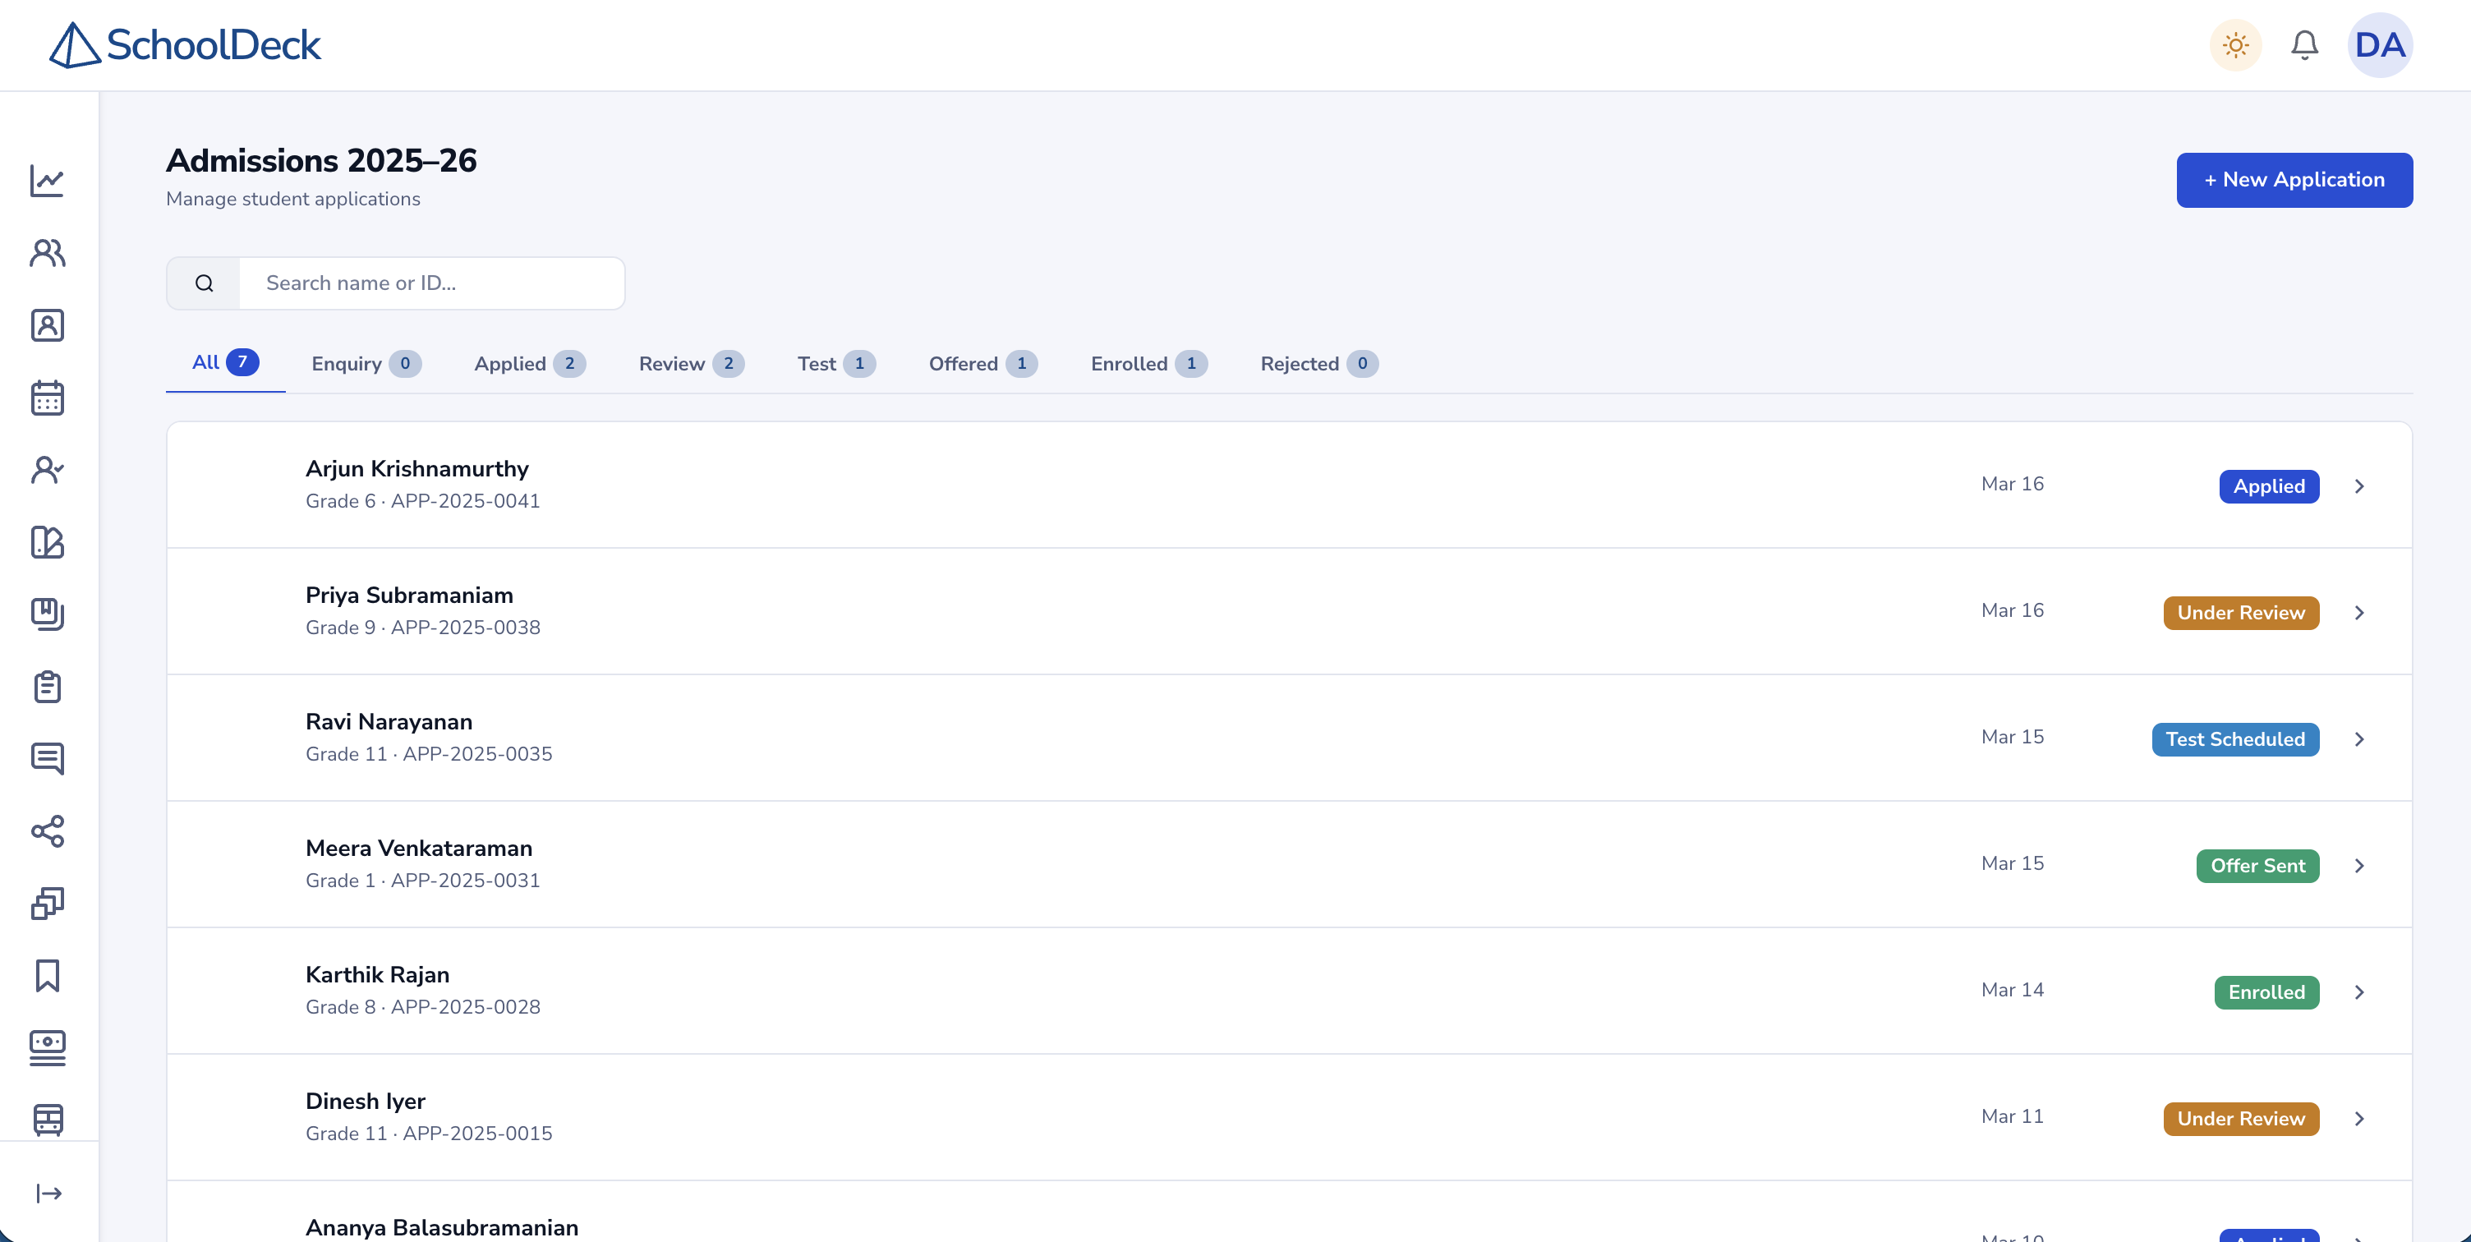Expand the sidebar with the arrow icon

48,1193
